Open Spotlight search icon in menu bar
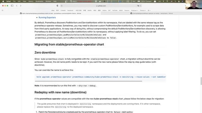Viewport: 202px width, 113px height. coord(175,1)
